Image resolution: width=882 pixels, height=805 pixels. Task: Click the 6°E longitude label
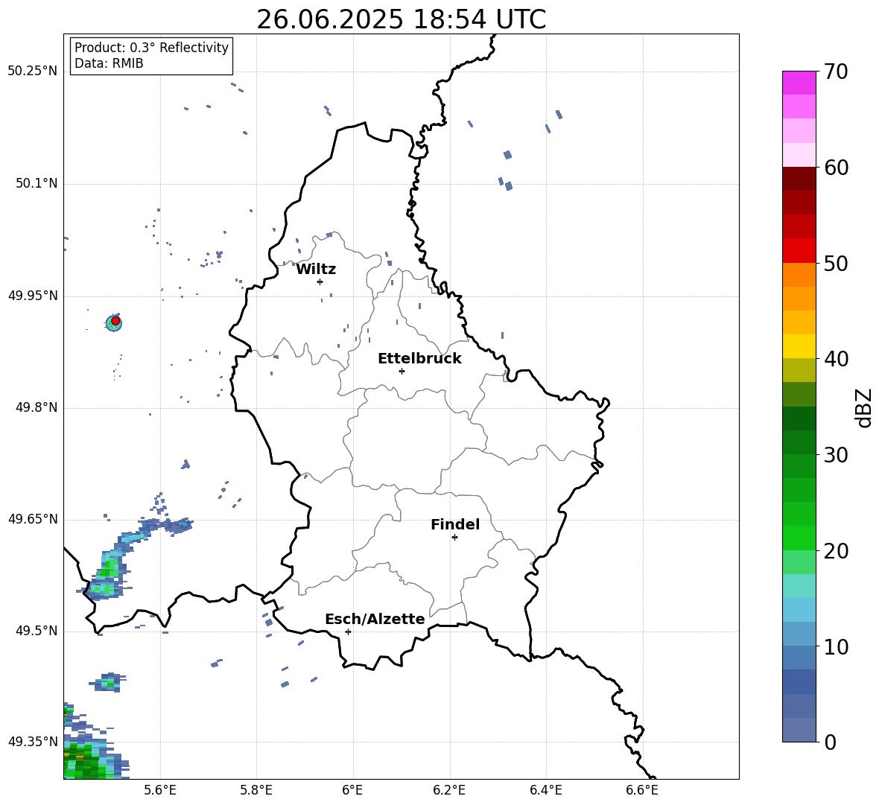352,790
